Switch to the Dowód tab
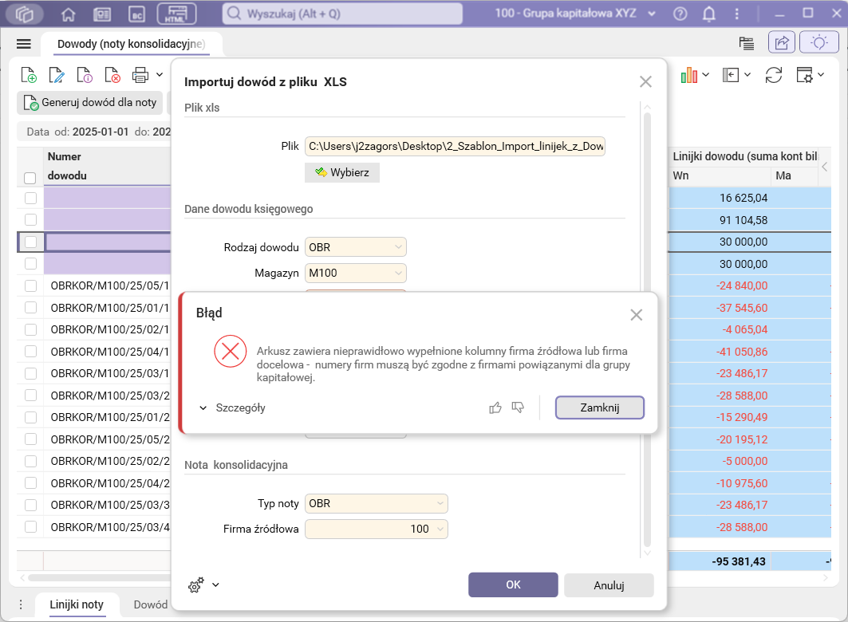This screenshot has width=848, height=622. [x=151, y=604]
